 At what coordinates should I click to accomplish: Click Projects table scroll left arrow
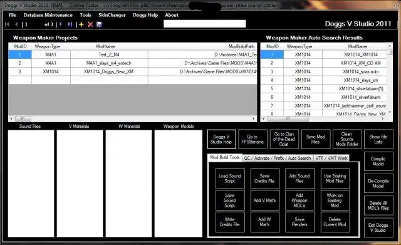tap(11, 118)
